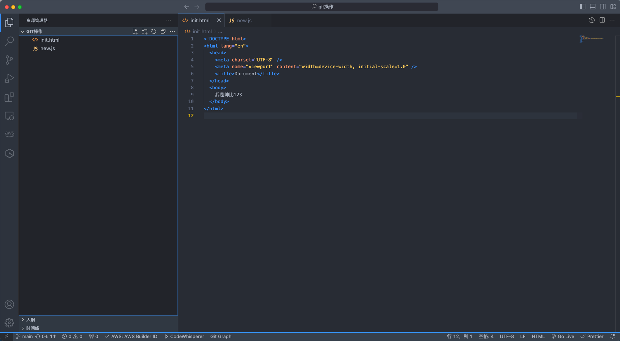Toggle primary side bar visibility
620x341 pixels.
tap(582, 7)
